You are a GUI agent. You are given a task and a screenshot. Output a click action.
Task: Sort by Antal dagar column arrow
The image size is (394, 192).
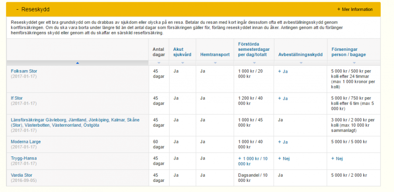coord(158,63)
